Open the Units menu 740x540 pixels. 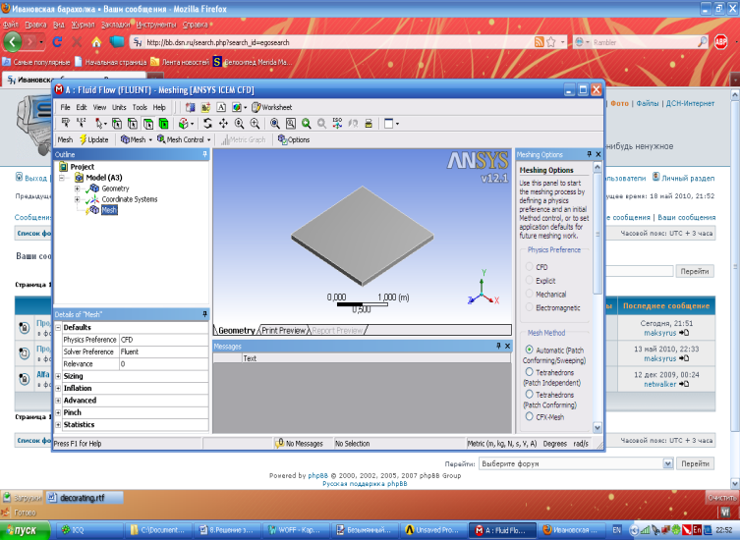[119, 108]
